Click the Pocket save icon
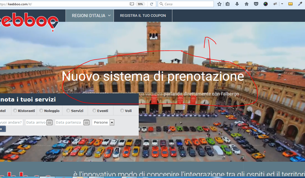 [256, 4]
